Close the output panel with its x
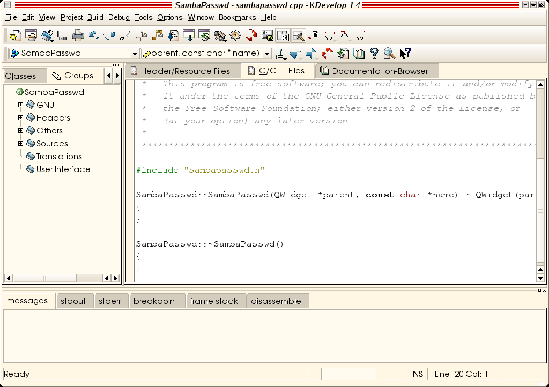This screenshot has width=549, height=387. [x=545, y=290]
